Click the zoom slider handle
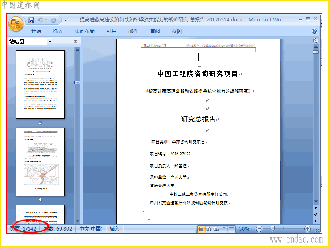Screen dimensions: 329x247 coord(273,229)
